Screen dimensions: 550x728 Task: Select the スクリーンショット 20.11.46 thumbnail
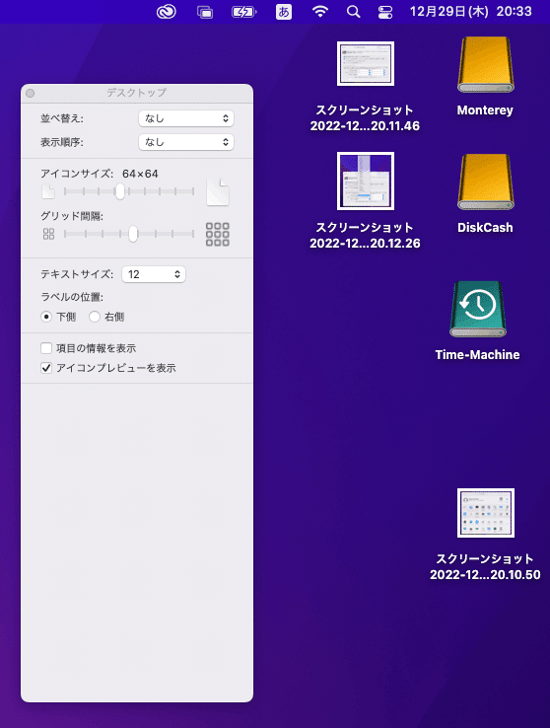point(366,63)
